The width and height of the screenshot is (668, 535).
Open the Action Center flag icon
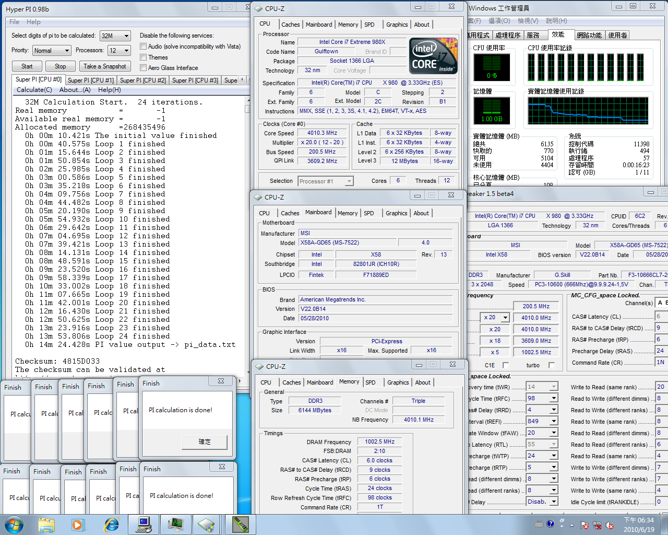click(584, 525)
